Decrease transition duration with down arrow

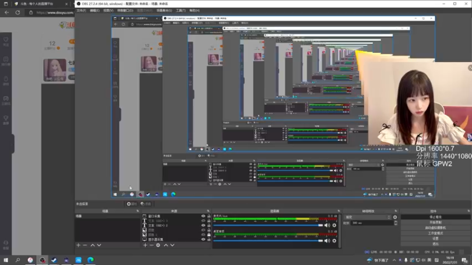click(395, 224)
